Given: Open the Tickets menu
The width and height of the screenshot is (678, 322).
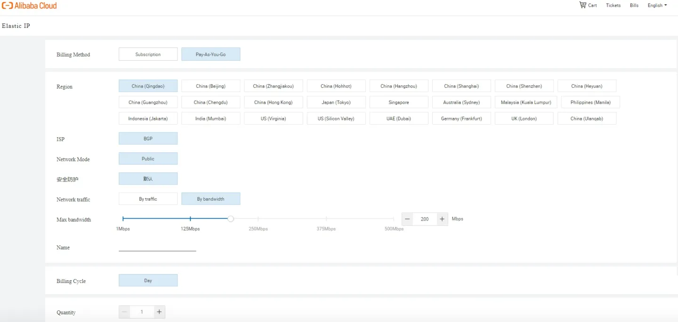Looking at the screenshot, I should click(613, 5).
